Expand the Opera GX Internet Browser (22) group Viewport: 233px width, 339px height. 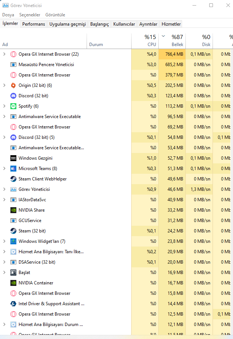(4, 54)
